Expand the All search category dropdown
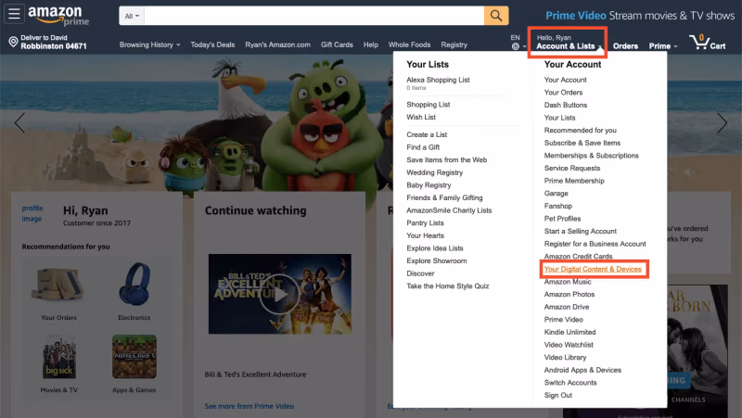742x418 pixels. [x=132, y=16]
